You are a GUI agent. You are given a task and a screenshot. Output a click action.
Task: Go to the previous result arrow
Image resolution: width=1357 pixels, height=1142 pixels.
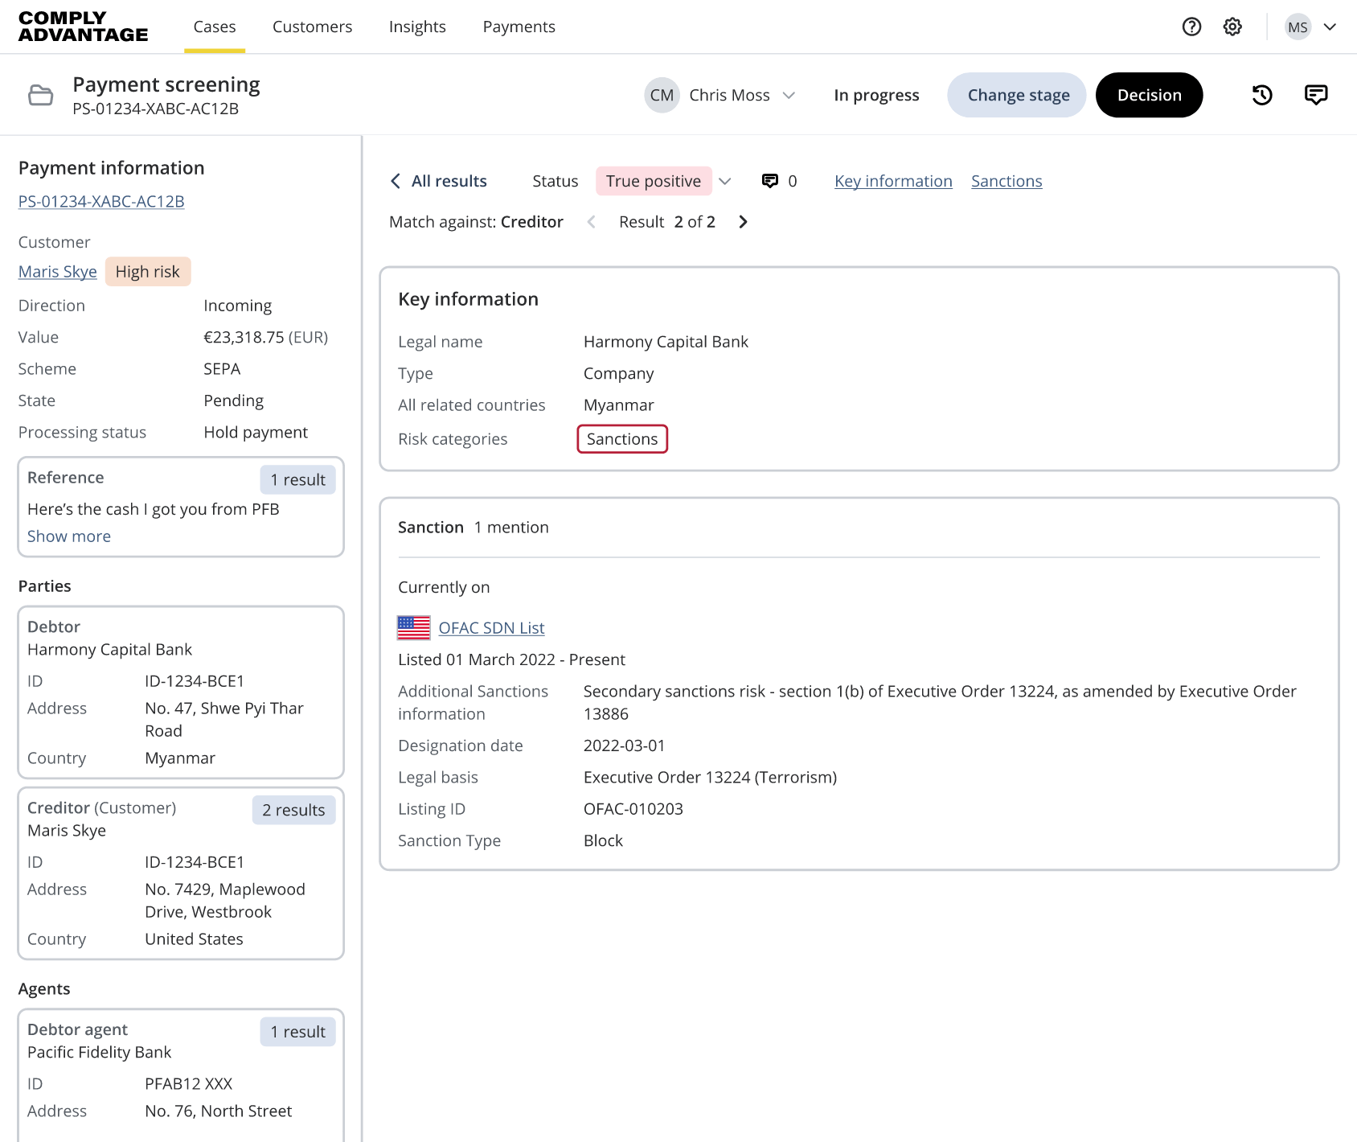click(591, 222)
